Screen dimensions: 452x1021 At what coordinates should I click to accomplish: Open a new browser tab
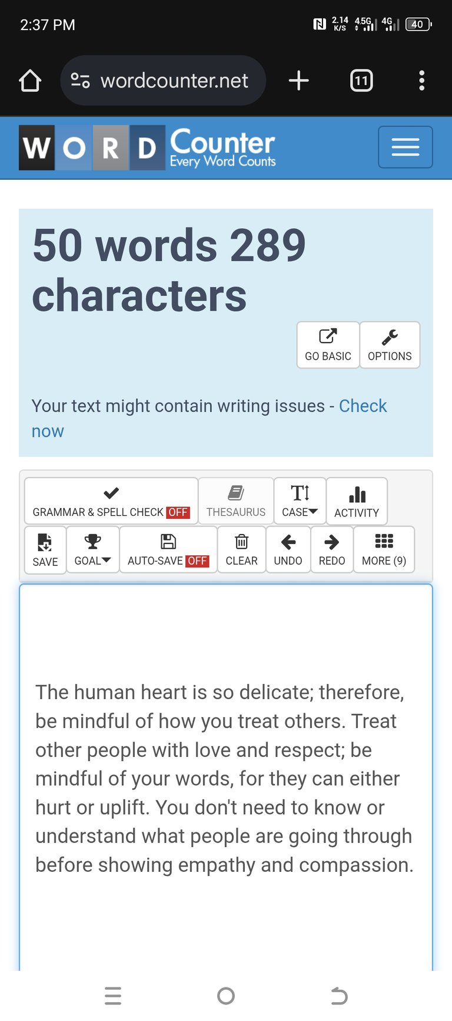pos(299,80)
